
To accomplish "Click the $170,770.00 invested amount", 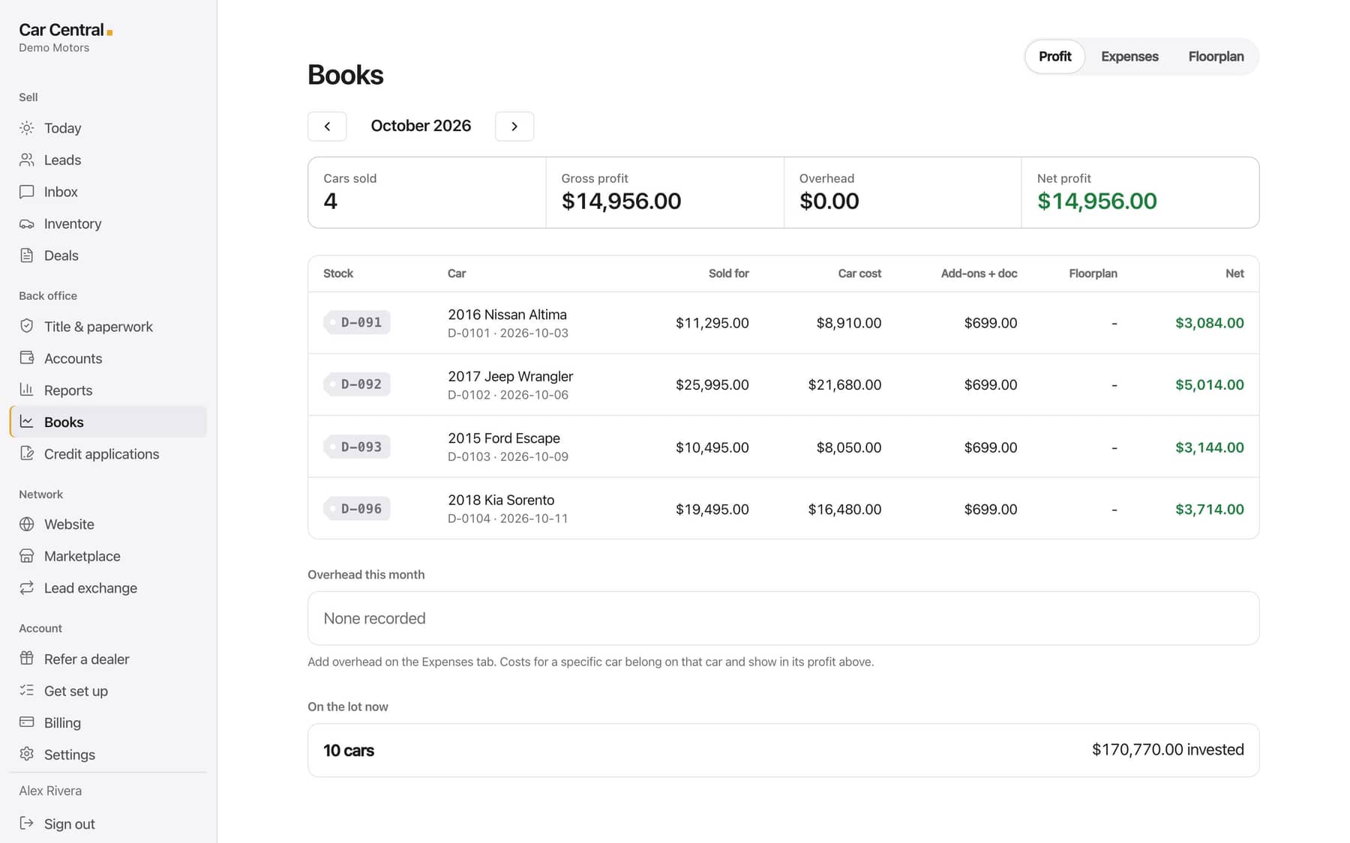I will coord(1168,749).
